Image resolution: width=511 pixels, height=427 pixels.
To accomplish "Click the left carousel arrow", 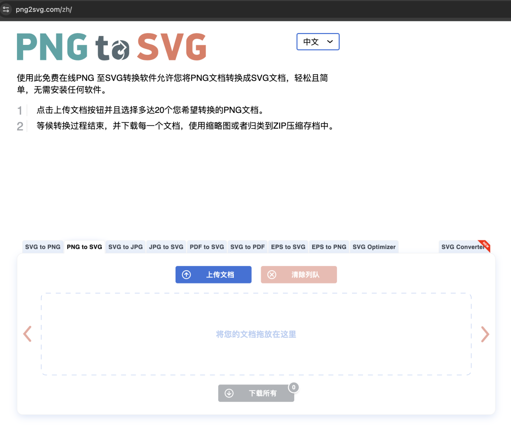I will click(x=27, y=334).
